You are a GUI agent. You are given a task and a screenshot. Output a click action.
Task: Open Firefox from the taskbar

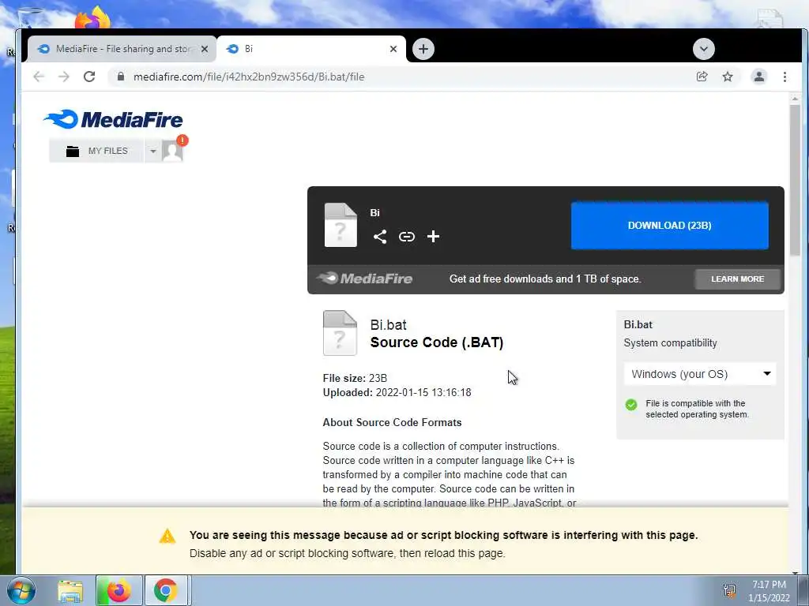pos(119,590)
